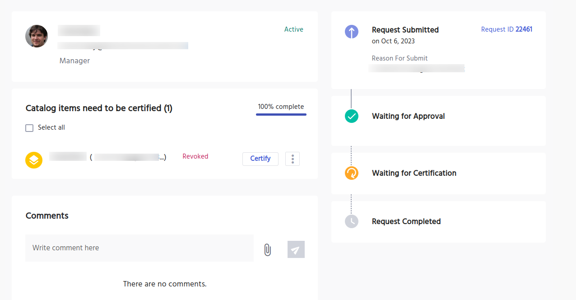Open Request ID 22461 link
The height and width of the screenshot is (300, 576).
click(506, 29)
